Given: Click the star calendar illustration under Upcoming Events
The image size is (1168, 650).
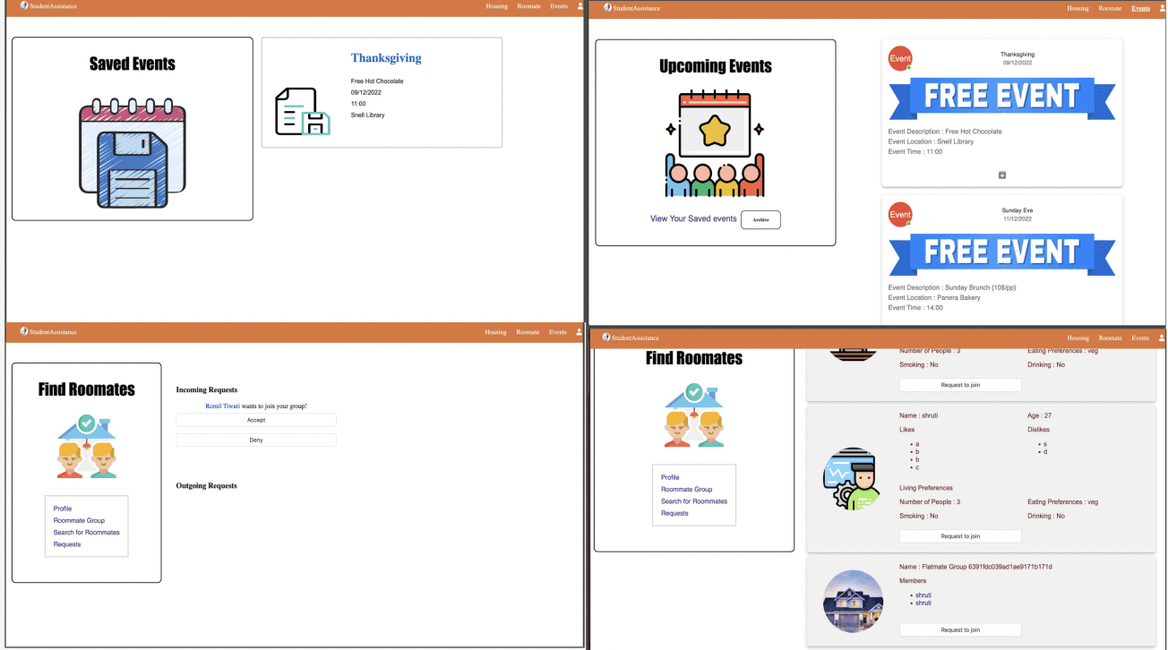Looking at the screenshot, I should pos(715,145).
